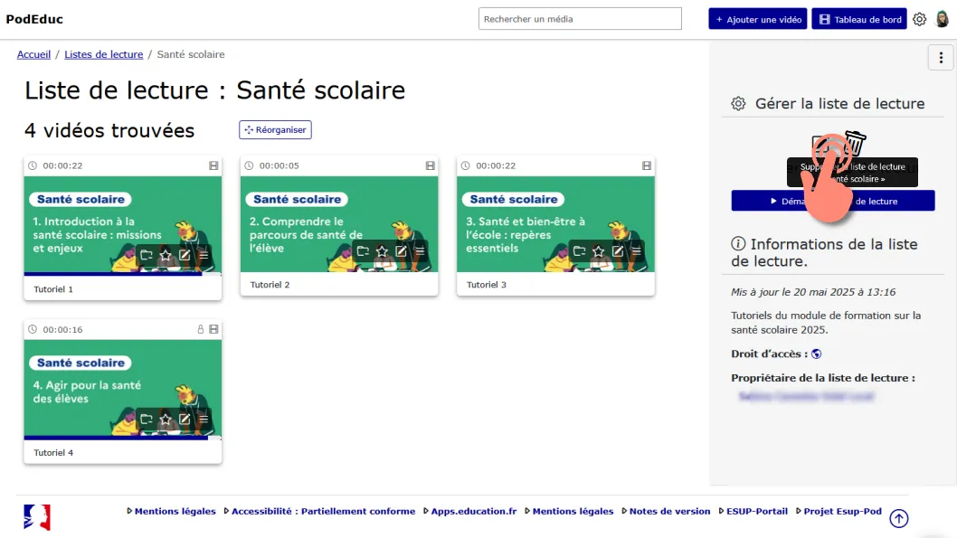The image size is (957, 538).
Task: Open the user avatar menu
Action: click(942, 19)
